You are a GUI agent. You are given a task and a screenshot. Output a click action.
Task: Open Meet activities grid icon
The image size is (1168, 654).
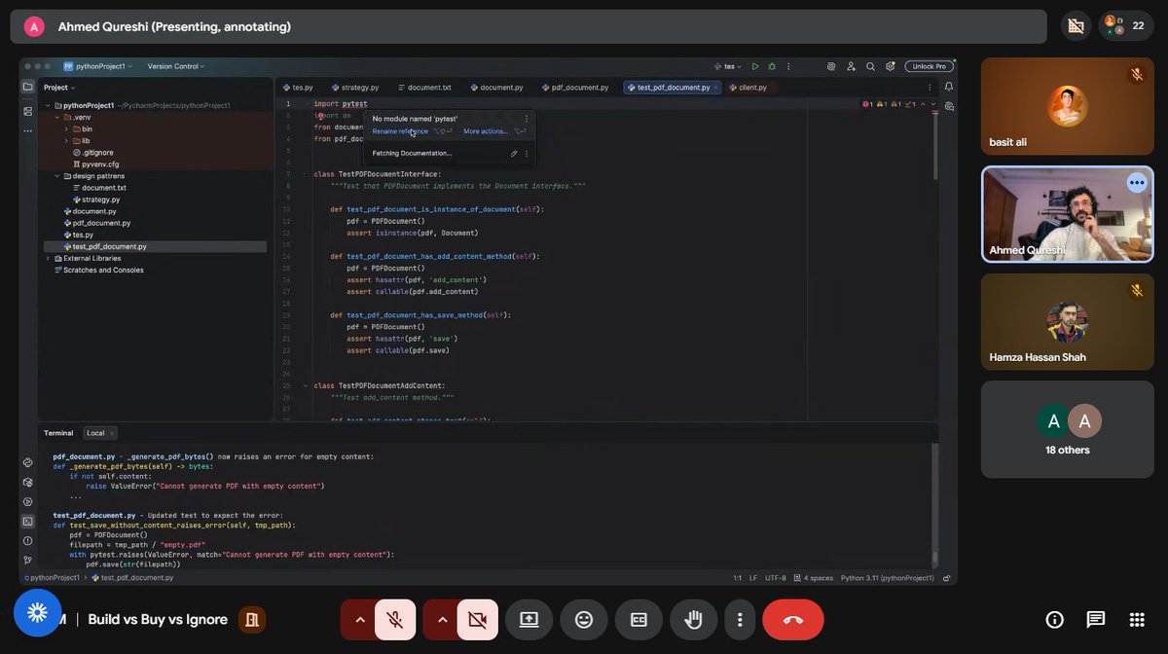pos(1137,620)
